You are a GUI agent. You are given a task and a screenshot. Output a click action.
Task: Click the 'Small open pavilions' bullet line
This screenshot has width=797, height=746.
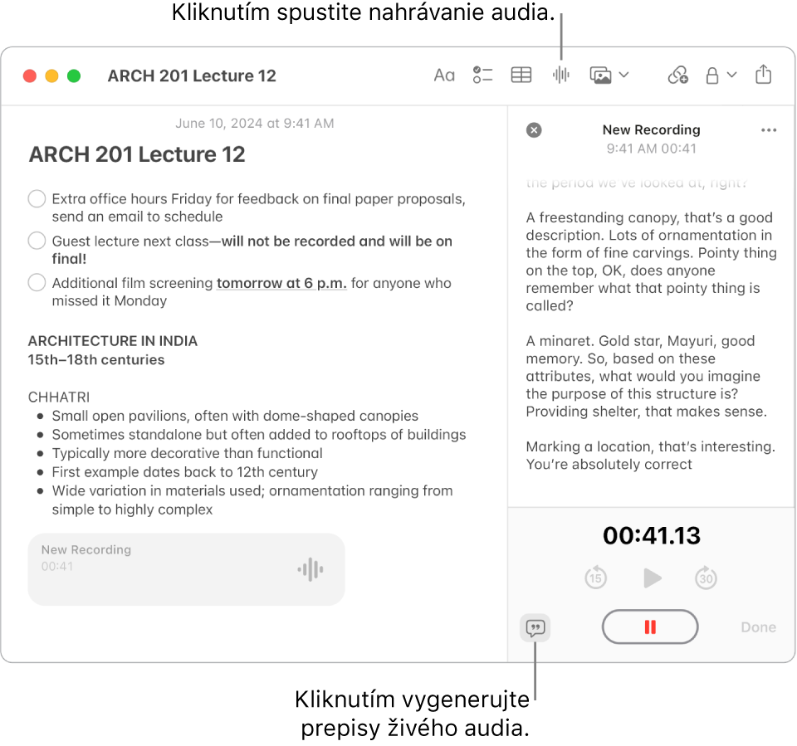pyautogui.click(x=235, y=416)
